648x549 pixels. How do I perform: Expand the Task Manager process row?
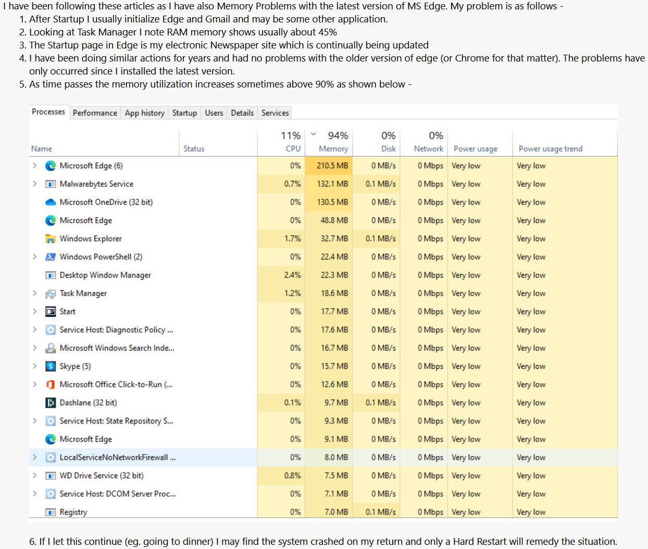pyautogui.click(x=35, y=293)
